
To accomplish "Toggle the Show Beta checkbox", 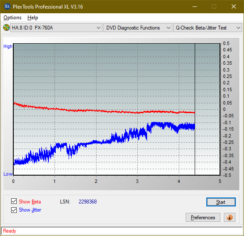I will pos(14,201).
